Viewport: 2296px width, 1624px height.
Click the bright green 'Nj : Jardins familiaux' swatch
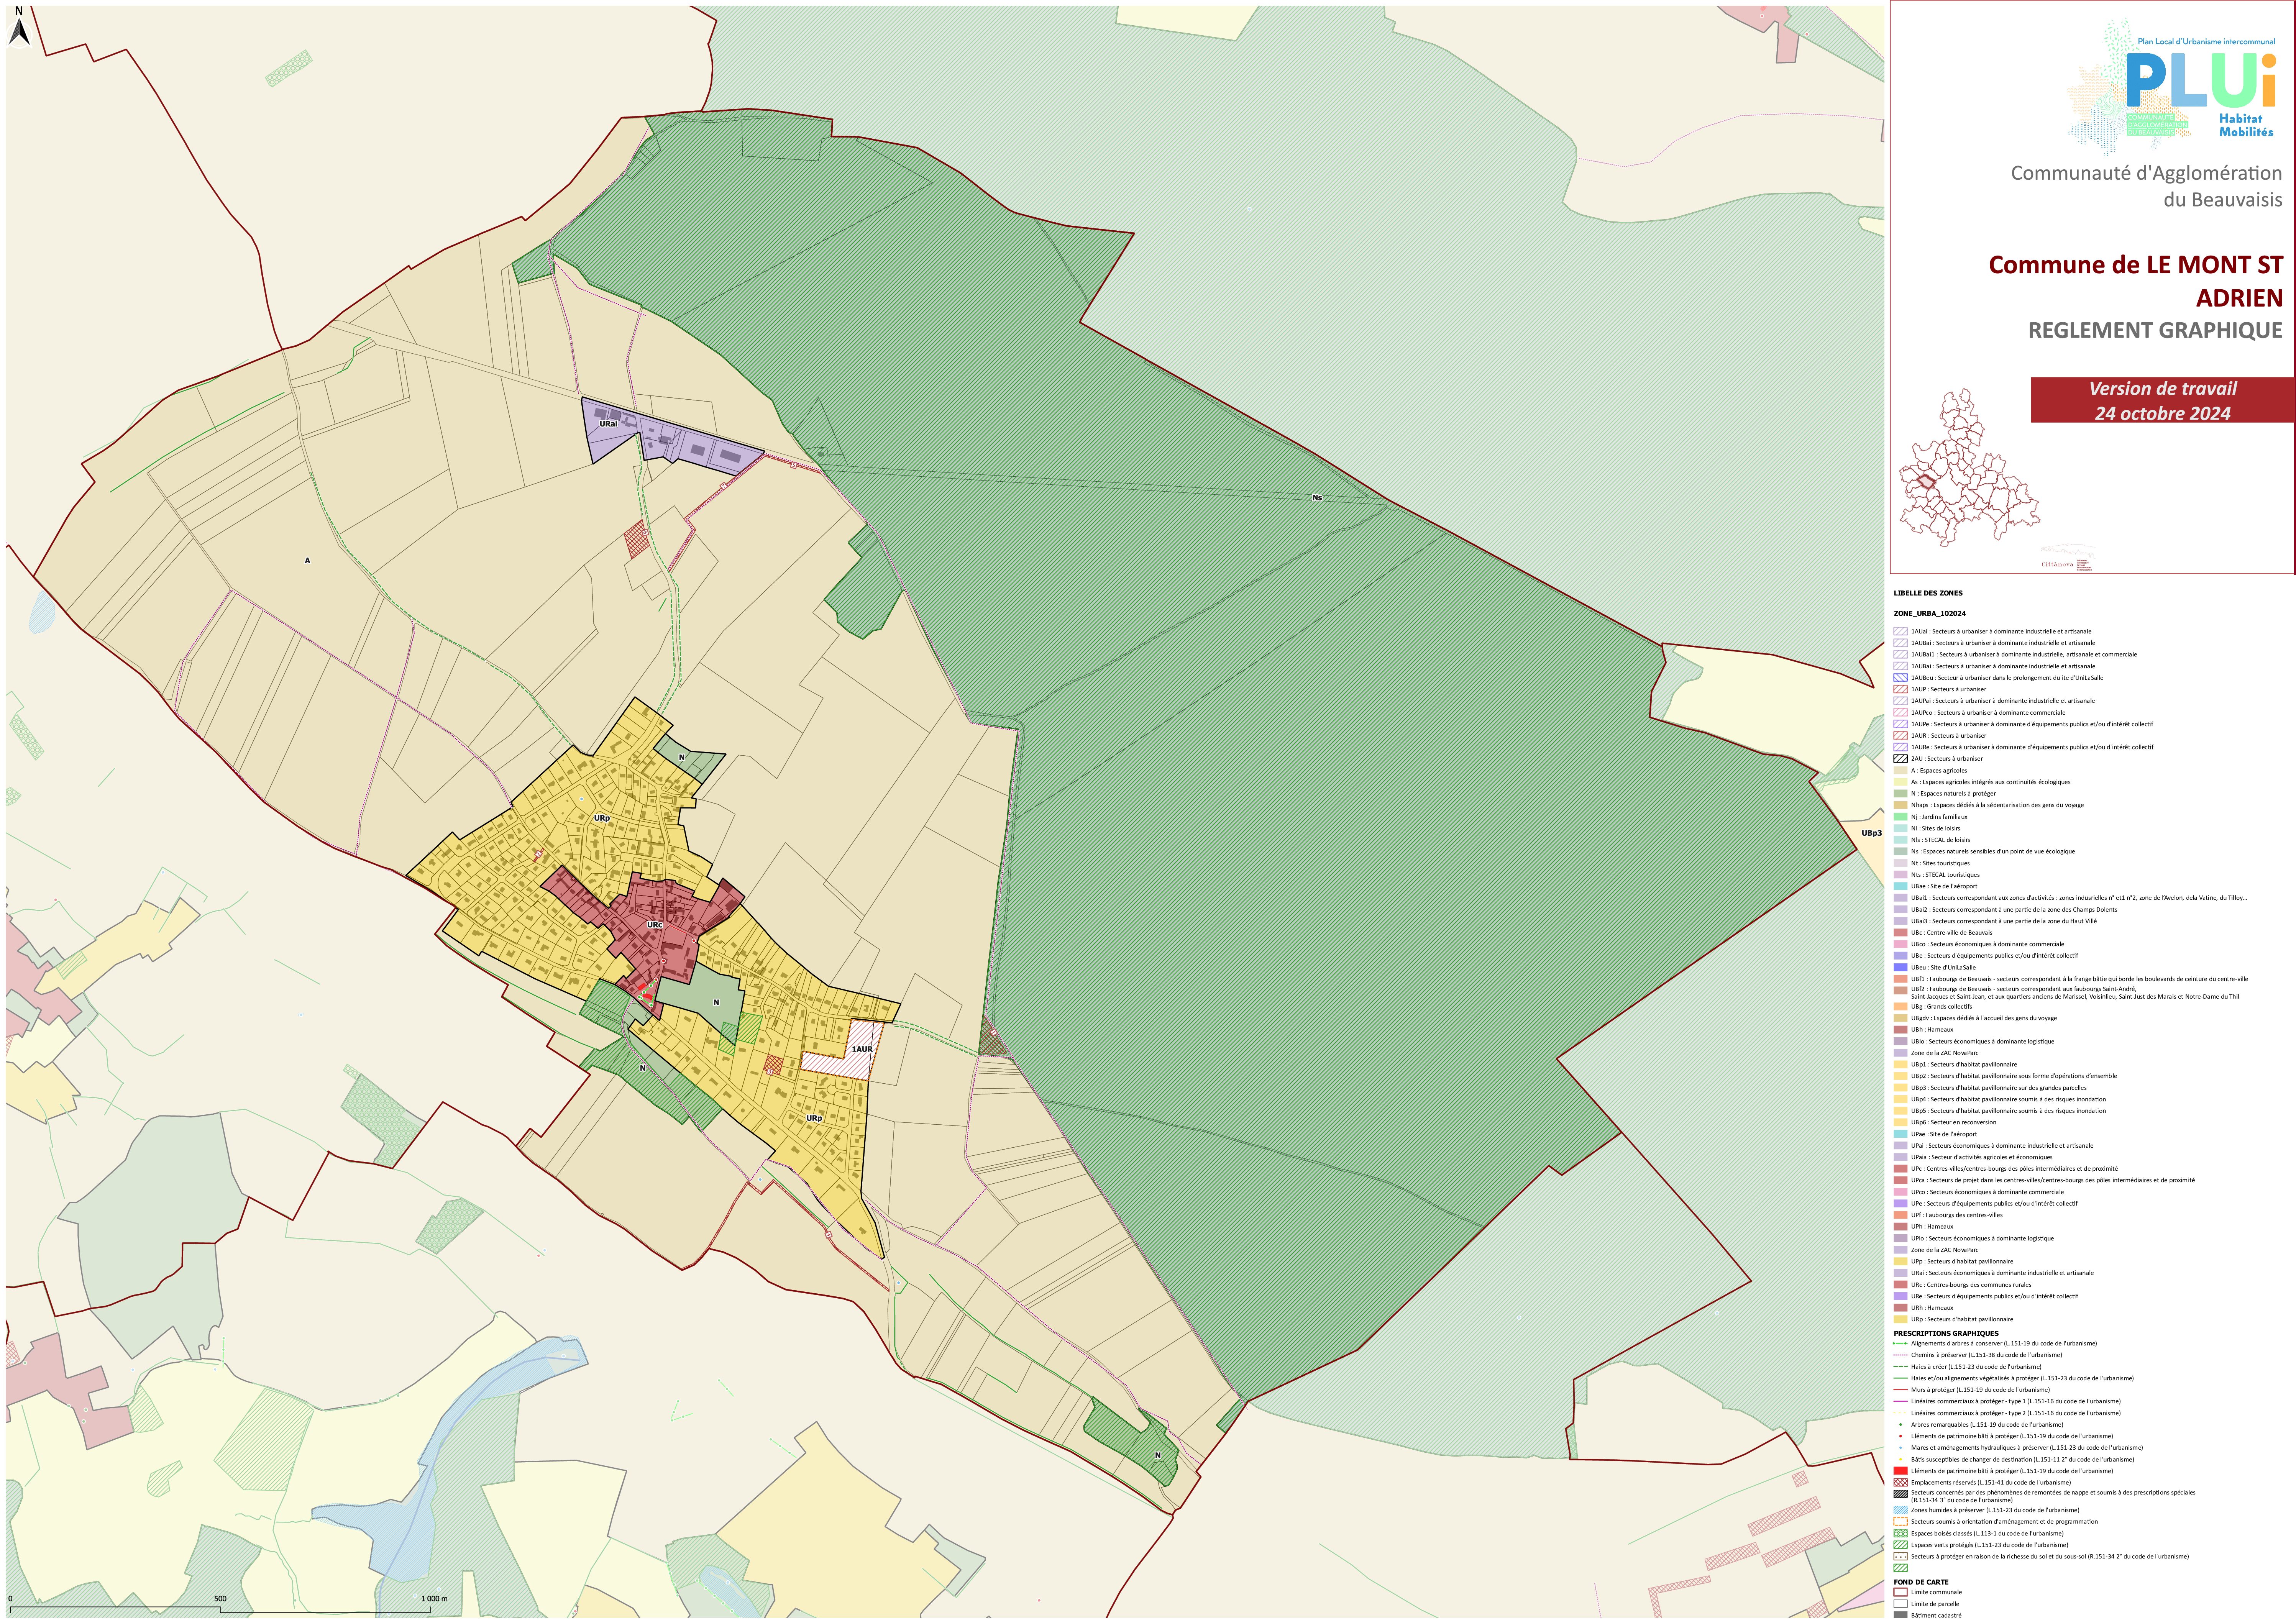[x=1900, y=817]
